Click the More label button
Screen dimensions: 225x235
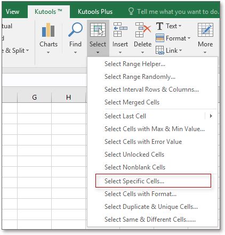(x=205, y=44)
